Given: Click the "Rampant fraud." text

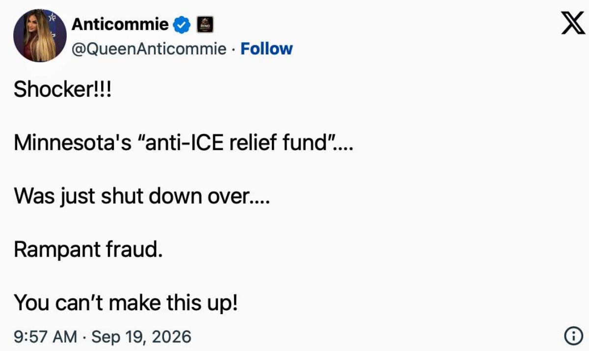Looking at the screenshot, I should [88, 249].
